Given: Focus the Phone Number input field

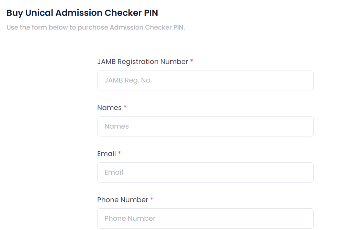Looking at the screenshot, I should [205, 218].
